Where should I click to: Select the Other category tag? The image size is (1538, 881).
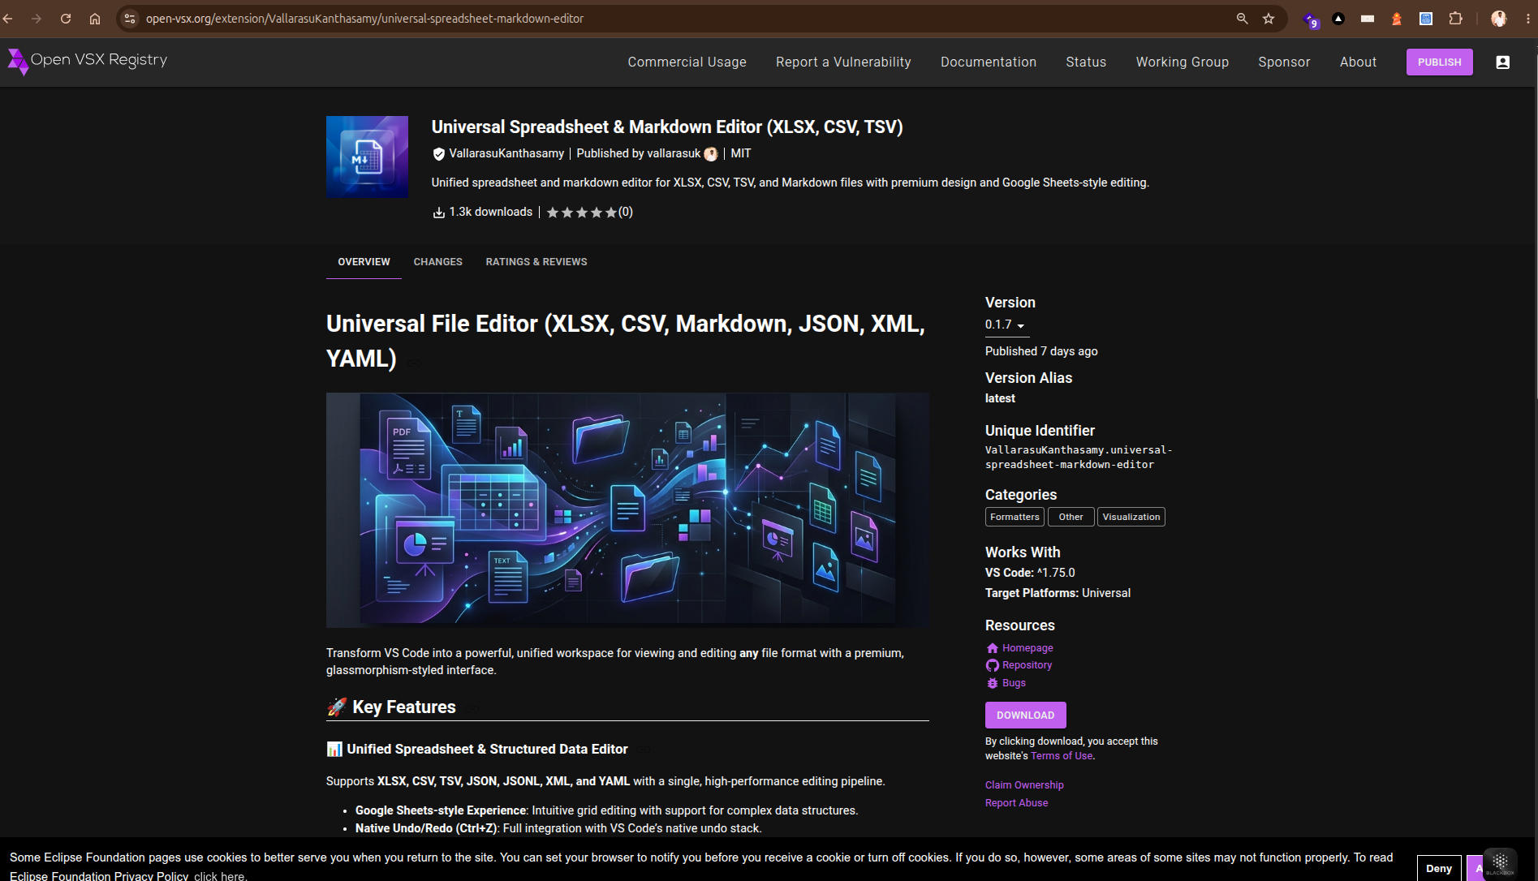tap(1071, 518)
